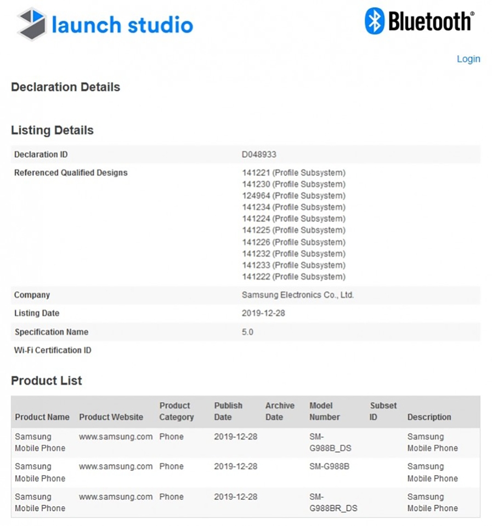The image size is (492, 526).
Task: Click the Bluetooth wordmark text
Action: [x=432, y=21]
